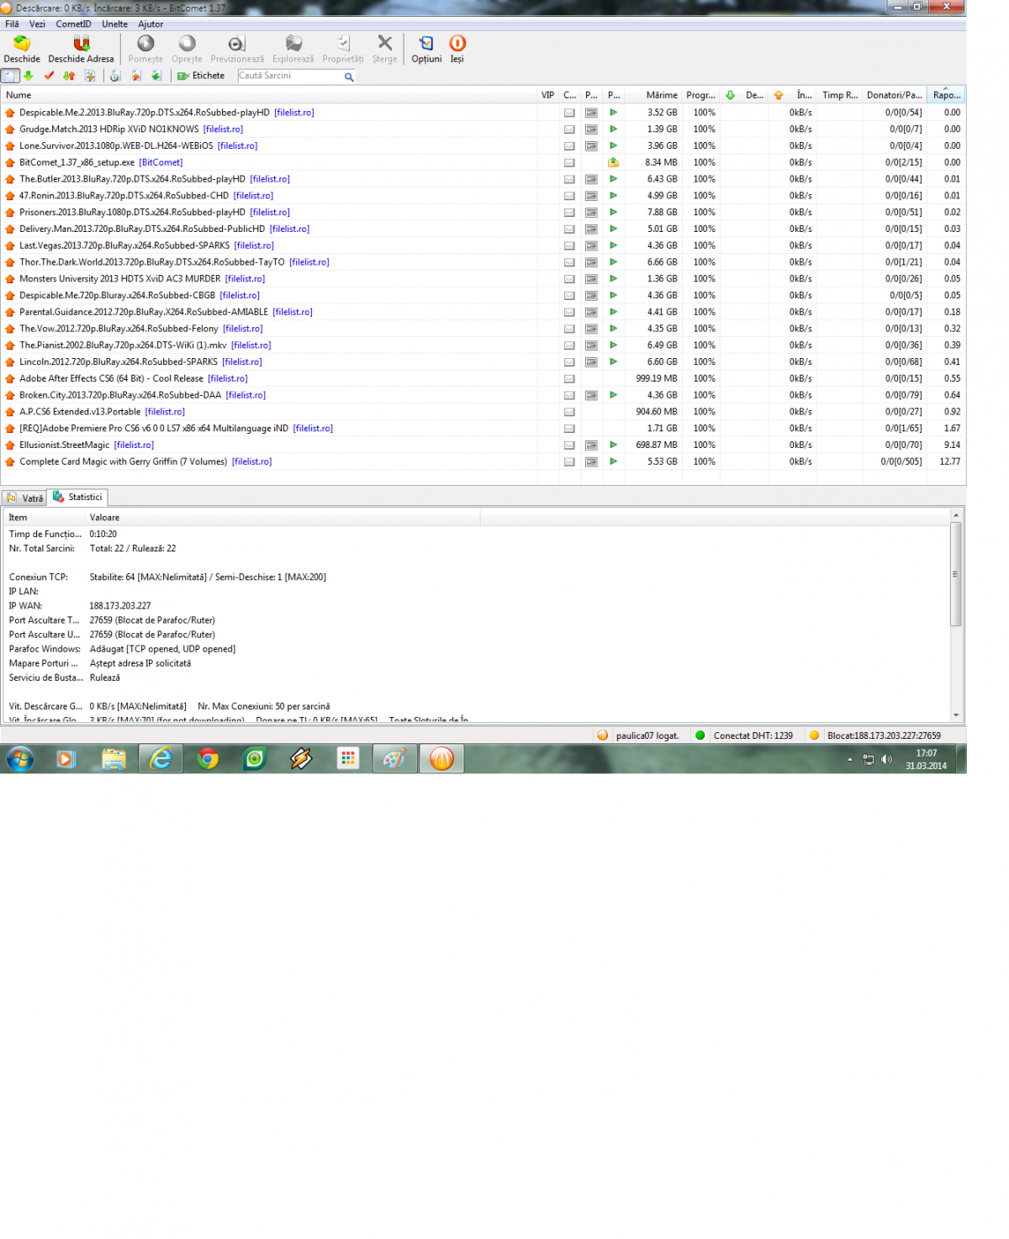Click the Etichete tags button
The height and width of the screenshot is (1239, 1009).
click(201, 76)
